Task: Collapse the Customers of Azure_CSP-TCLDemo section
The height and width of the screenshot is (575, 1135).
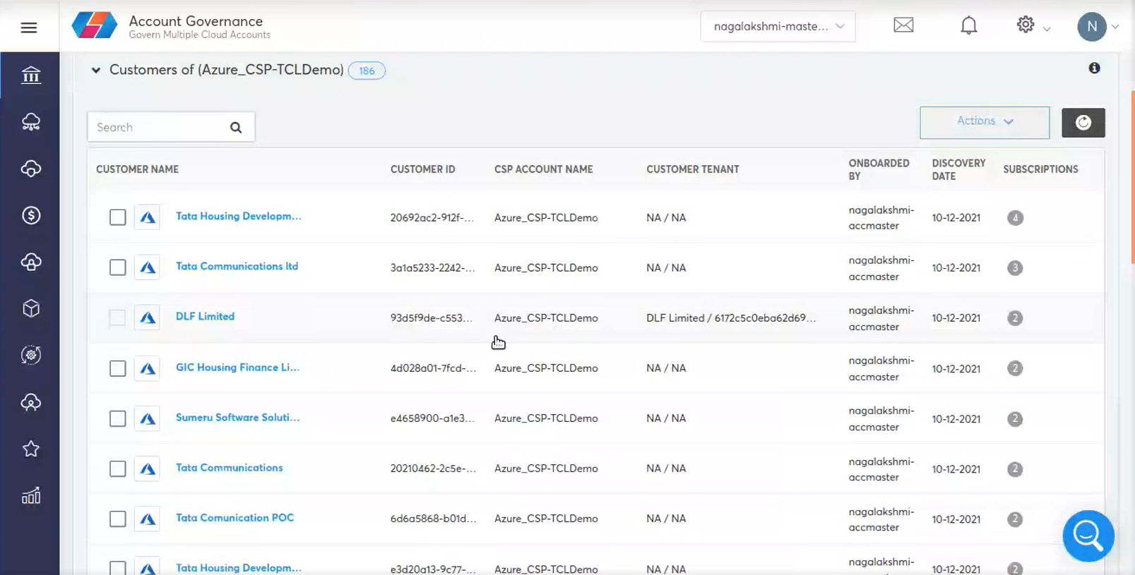Action: click(x=96, y=70)
